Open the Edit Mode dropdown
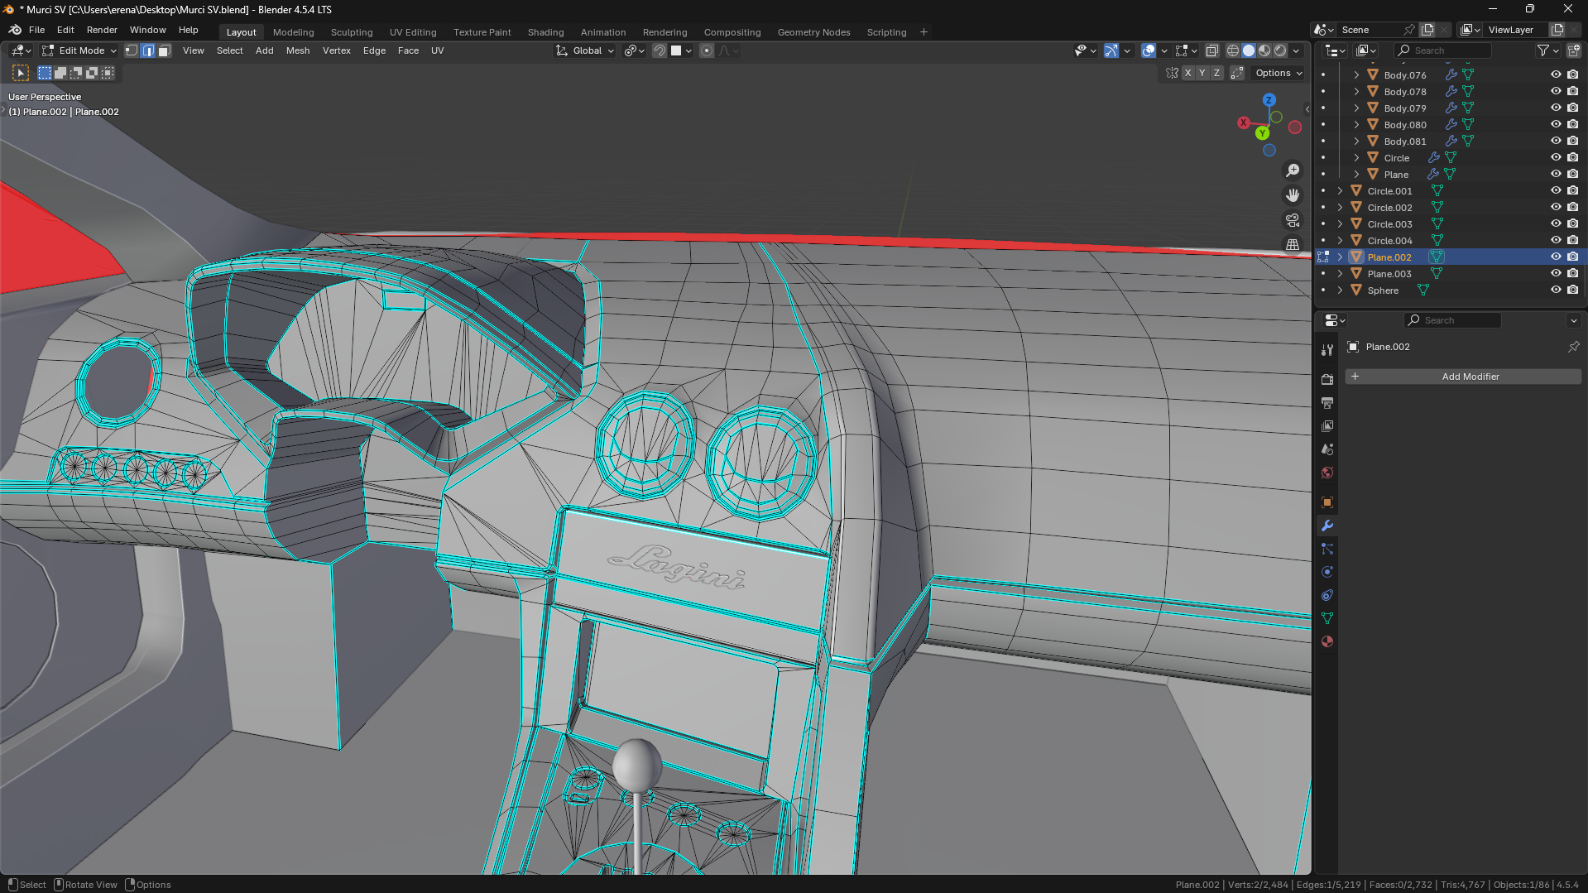This screenshot has width=1588, height=893. point(80,50)
